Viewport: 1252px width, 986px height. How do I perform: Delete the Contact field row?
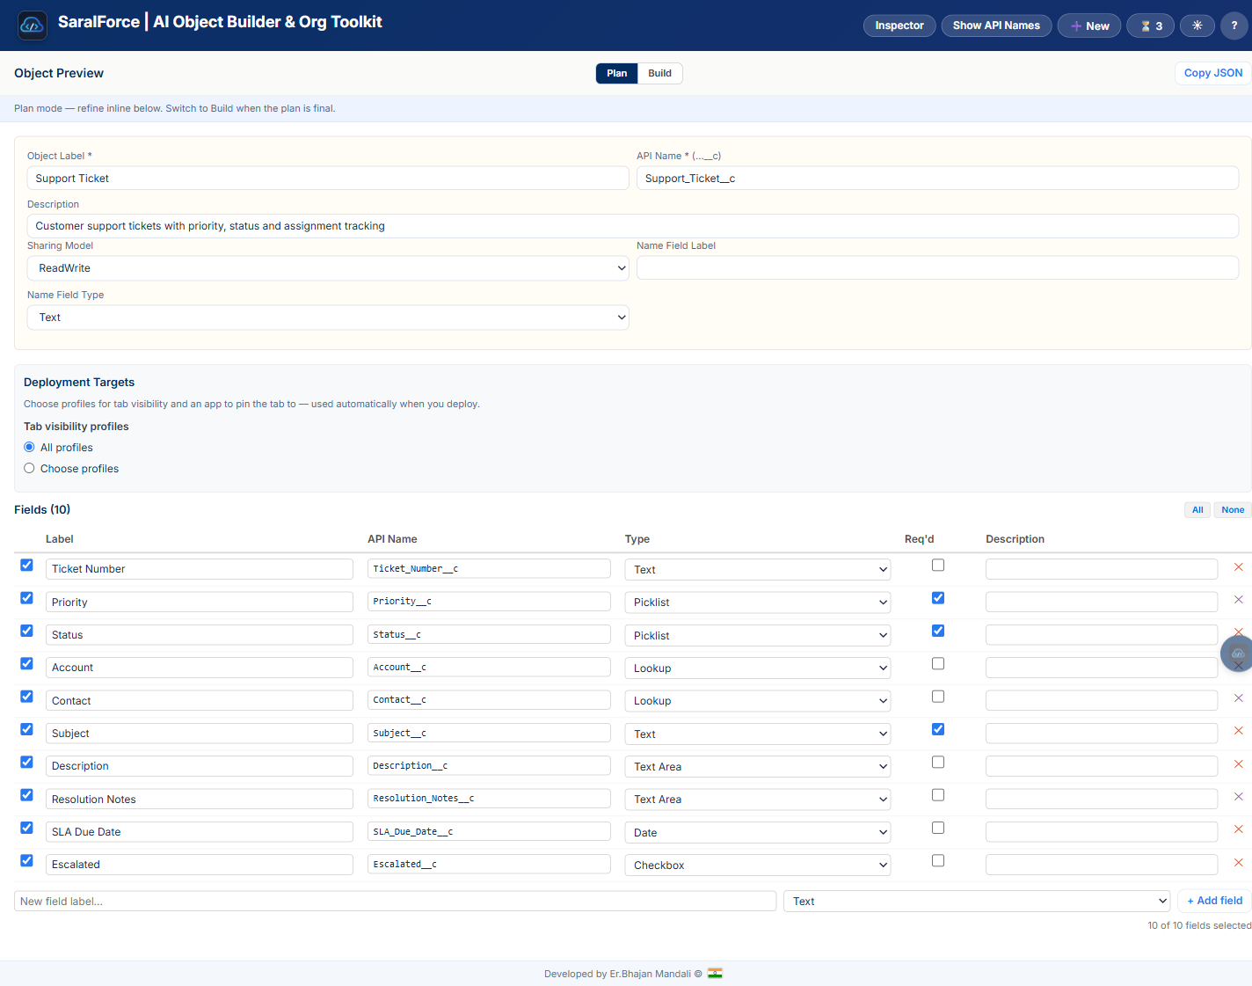1238,698
